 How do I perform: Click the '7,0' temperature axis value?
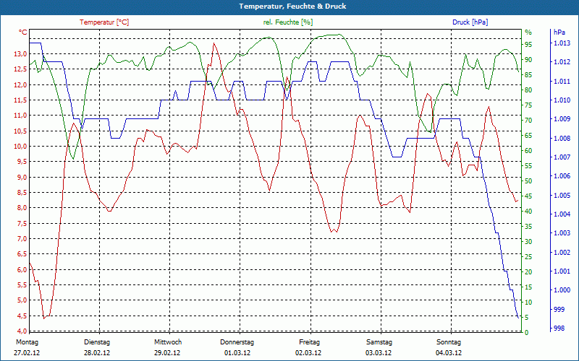coord(22,239)
